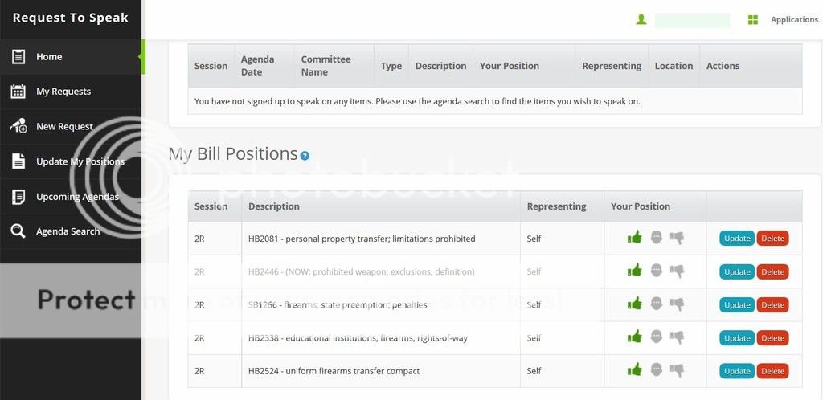Click the New Request person icon
The image size is (823, 400).
click(x=18, y=126)
